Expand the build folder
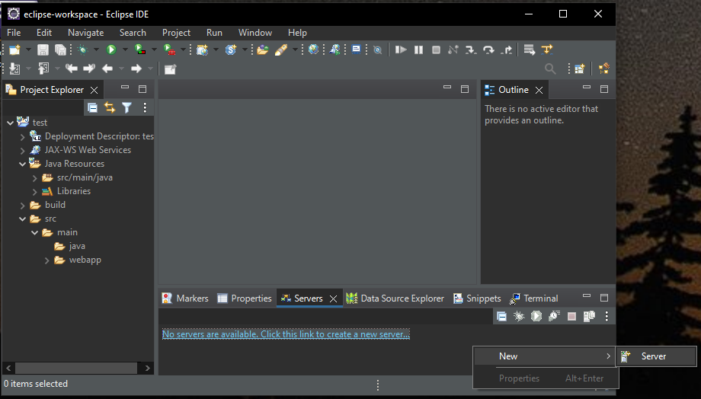This screenshot has width=701, height=399. click(22, 206)
